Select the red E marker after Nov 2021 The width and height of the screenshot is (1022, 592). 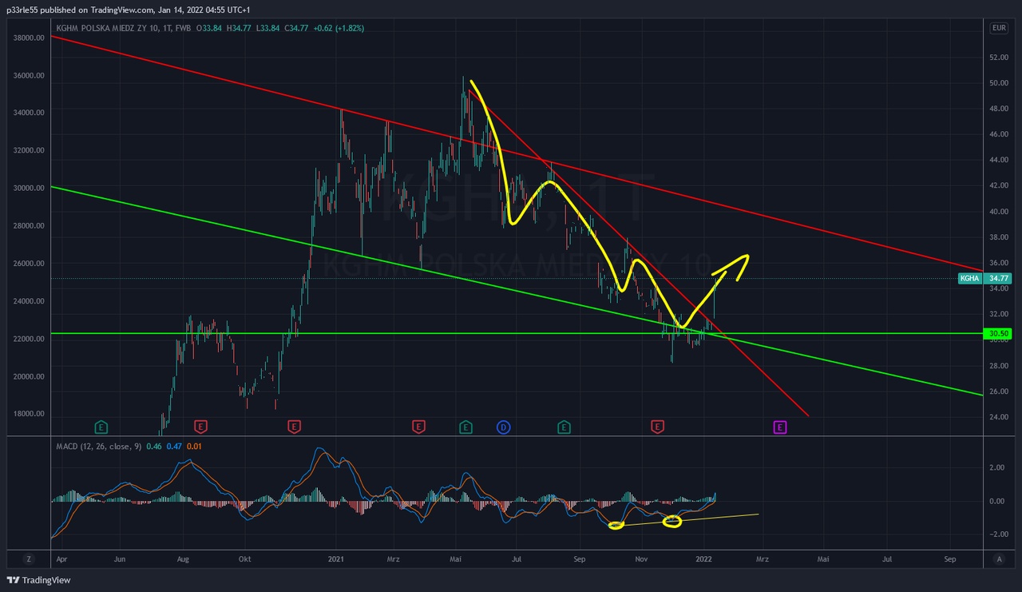coord(658,427)
